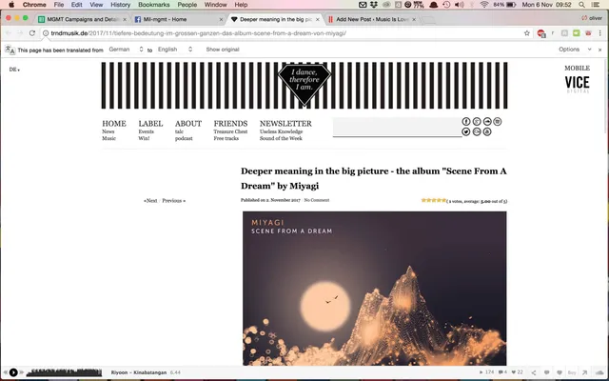Close the Deeper meaning tab

point(317,19)
